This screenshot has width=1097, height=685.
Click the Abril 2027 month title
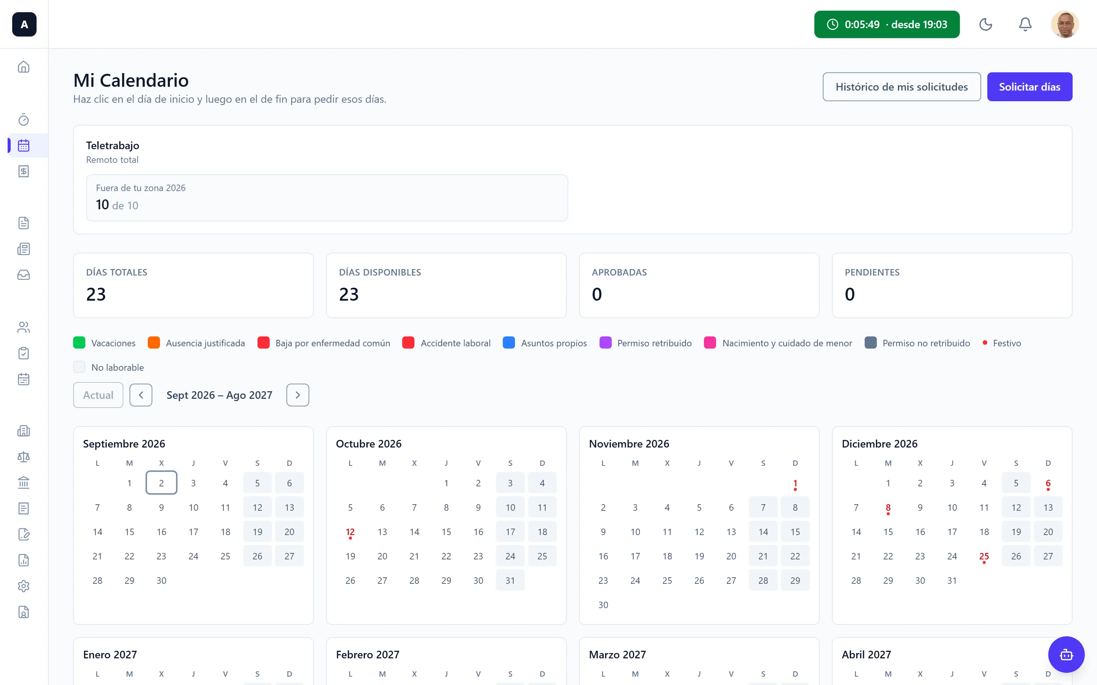click(x=866, y=655)
